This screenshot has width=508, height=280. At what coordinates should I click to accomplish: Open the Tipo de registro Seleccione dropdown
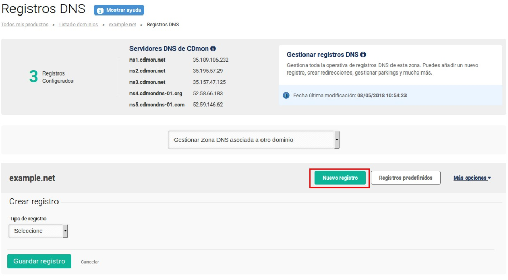pyautogui.click(x=39, y=231)
